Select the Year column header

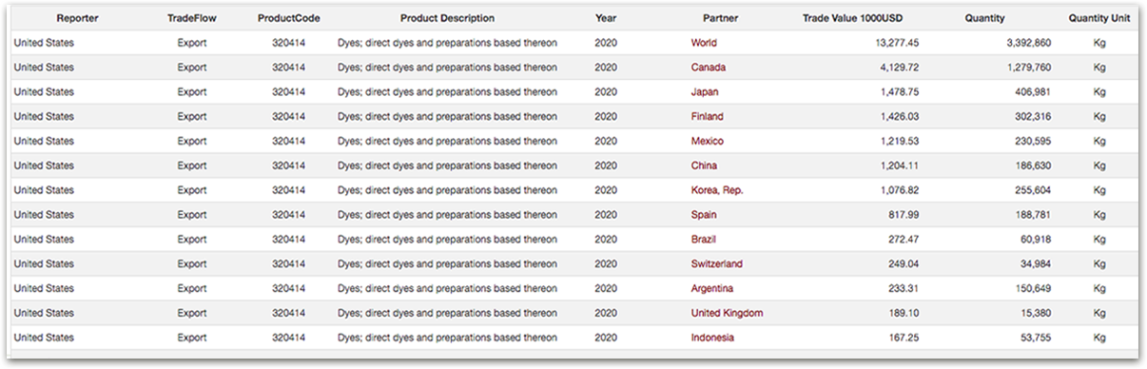click(606, 18)
